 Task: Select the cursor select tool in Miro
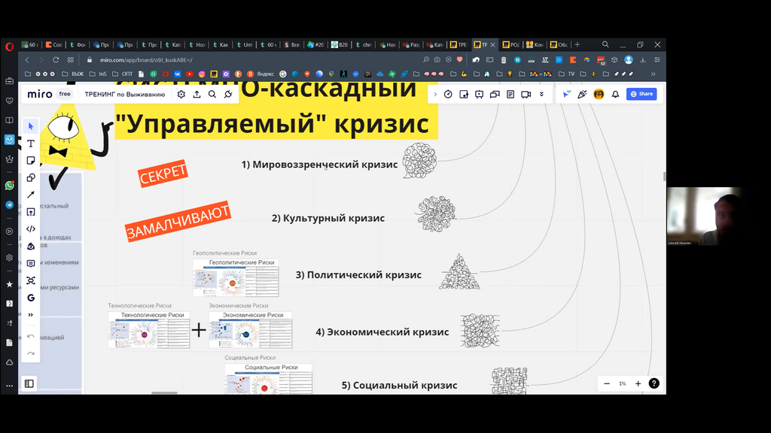click(30, 126)
